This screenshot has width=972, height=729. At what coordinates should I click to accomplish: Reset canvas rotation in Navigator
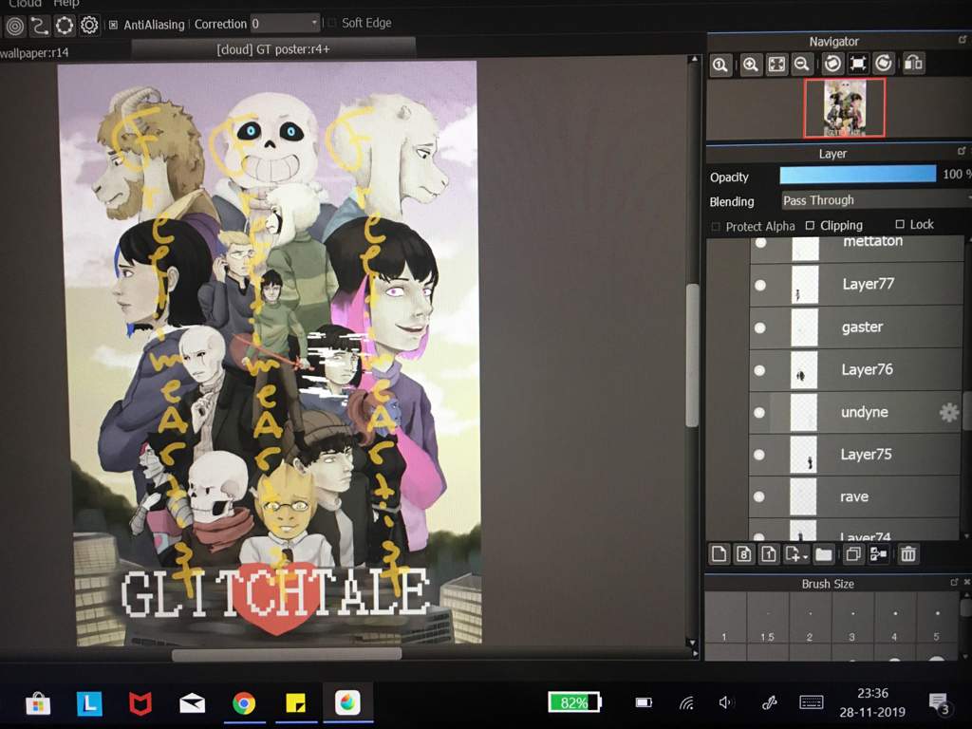858,64
